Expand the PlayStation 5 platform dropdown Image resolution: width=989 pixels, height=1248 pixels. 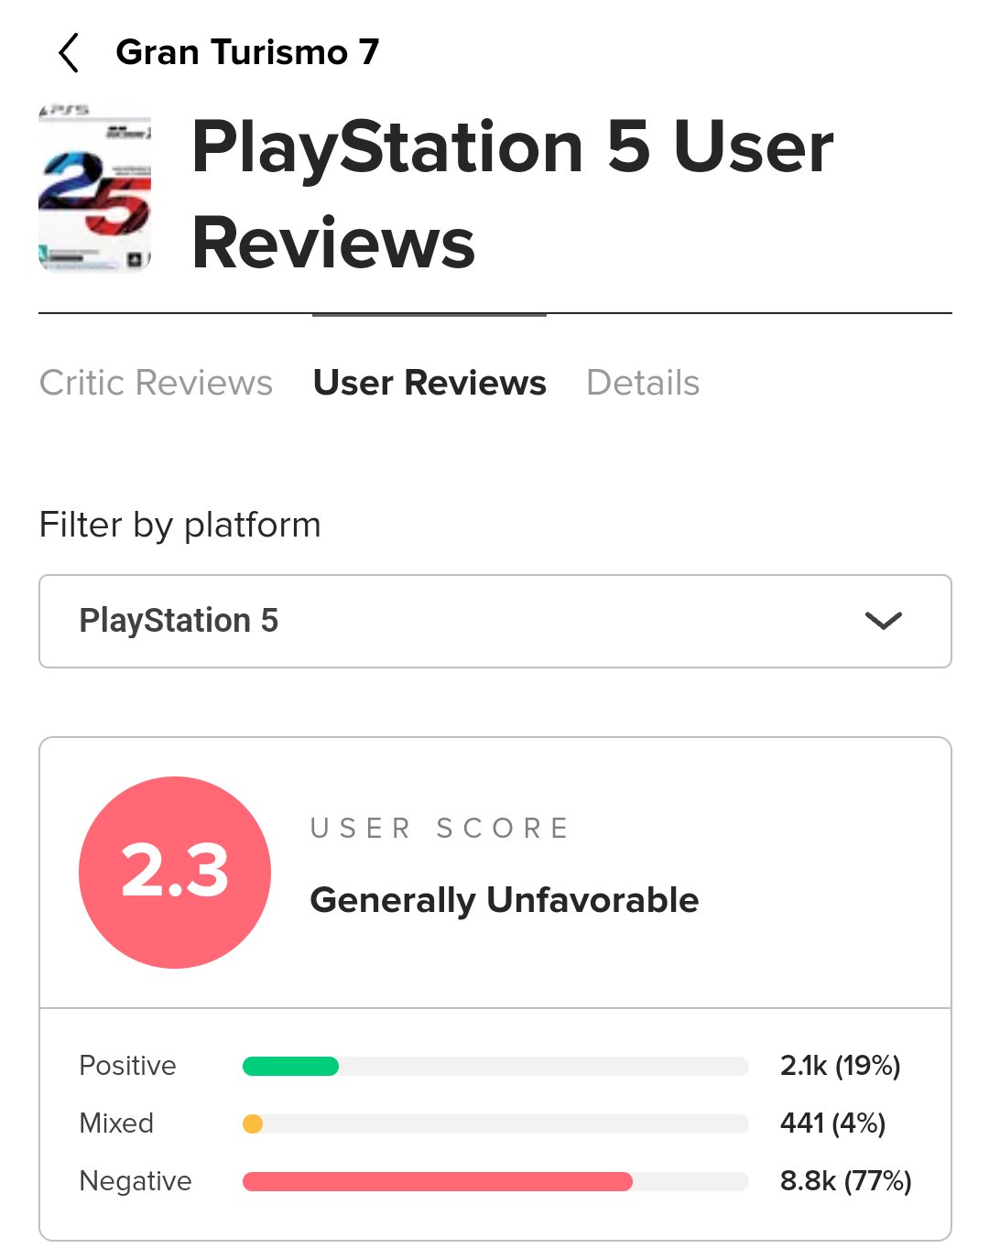494,621
